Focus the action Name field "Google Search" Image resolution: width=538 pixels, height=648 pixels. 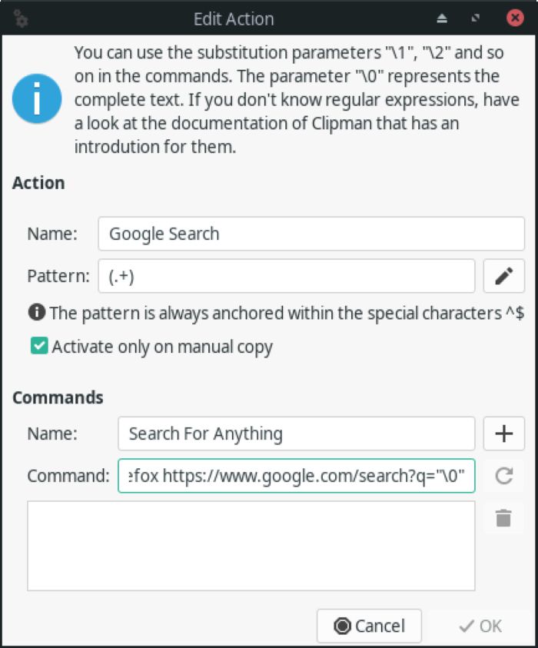tap(311, 234)
